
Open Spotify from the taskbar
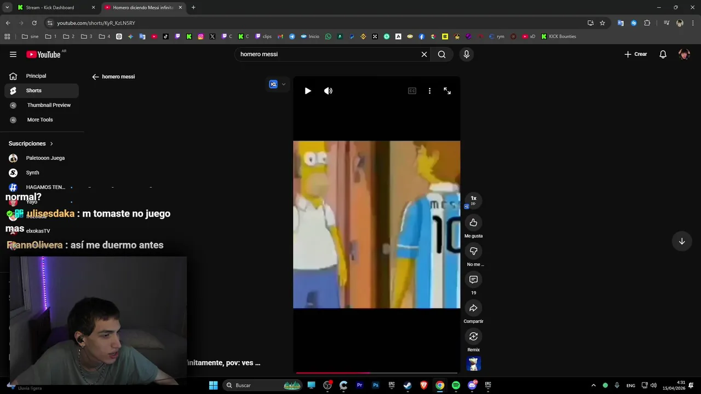(456, 385)
